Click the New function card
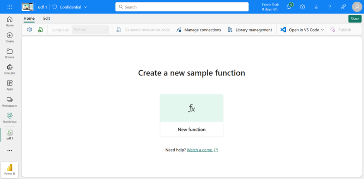Viewport: 364px width, 179px height. click(192, 115)
